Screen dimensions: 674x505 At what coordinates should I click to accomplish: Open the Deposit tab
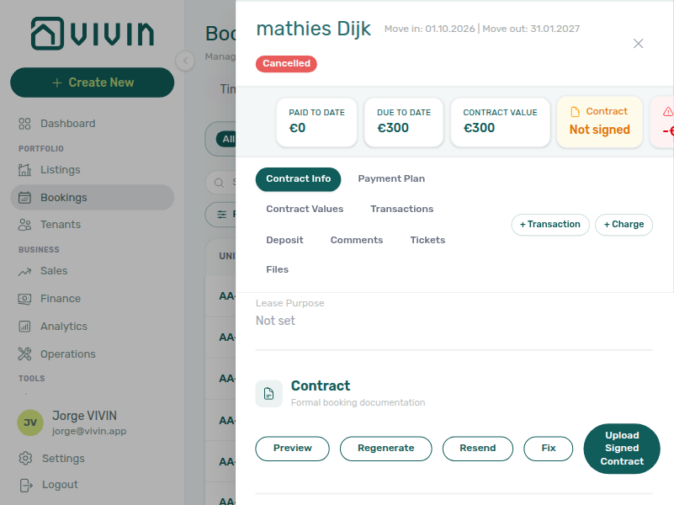coord(284,240)
